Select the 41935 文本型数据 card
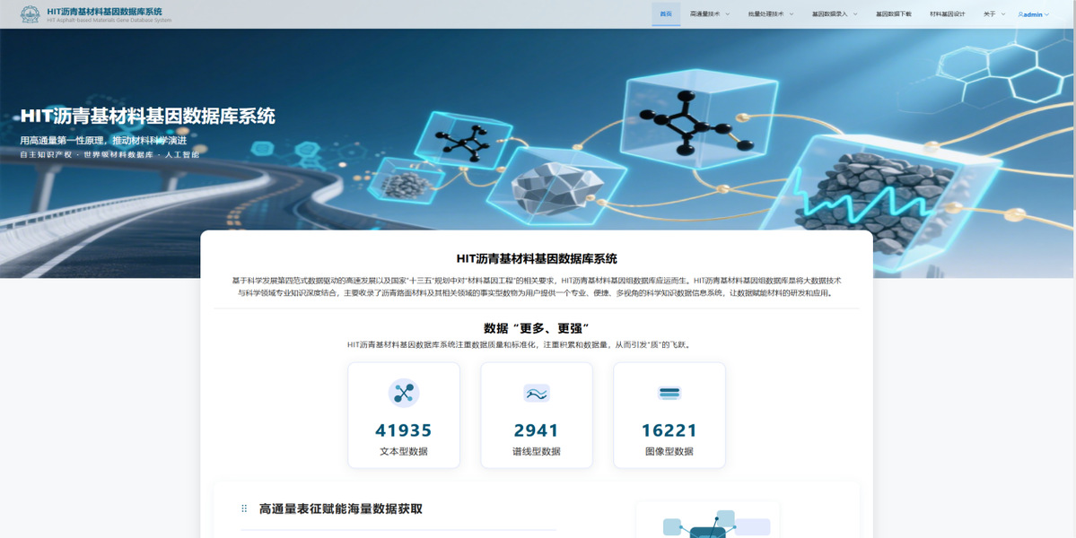 pos(404,415)
